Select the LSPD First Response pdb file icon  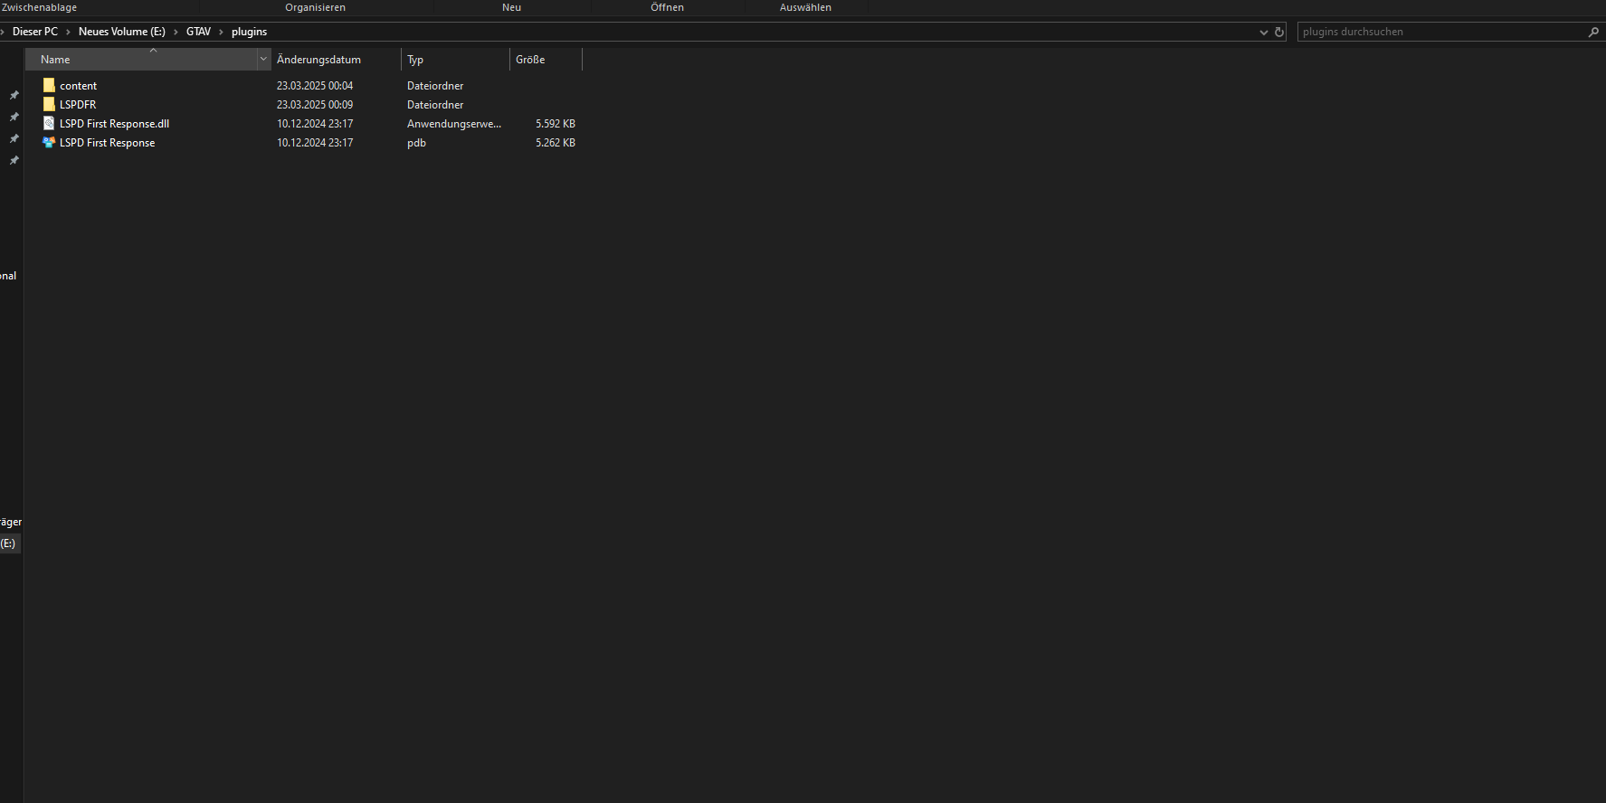49,143
